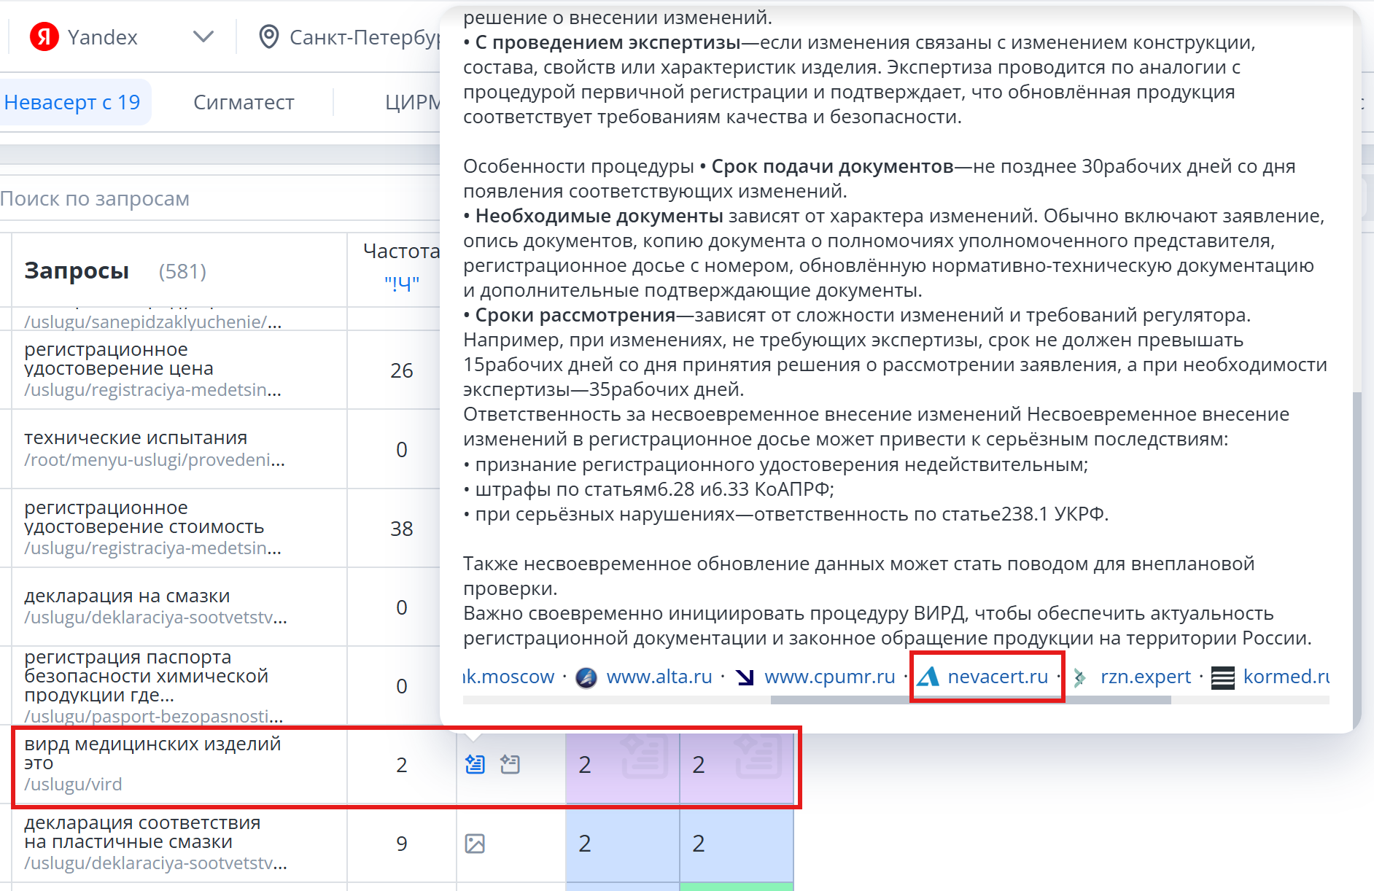This screenshot has height=891, width=1374.
Task: Select the query вирд медицинских изделий это
Action: click(x=152, y=753)
